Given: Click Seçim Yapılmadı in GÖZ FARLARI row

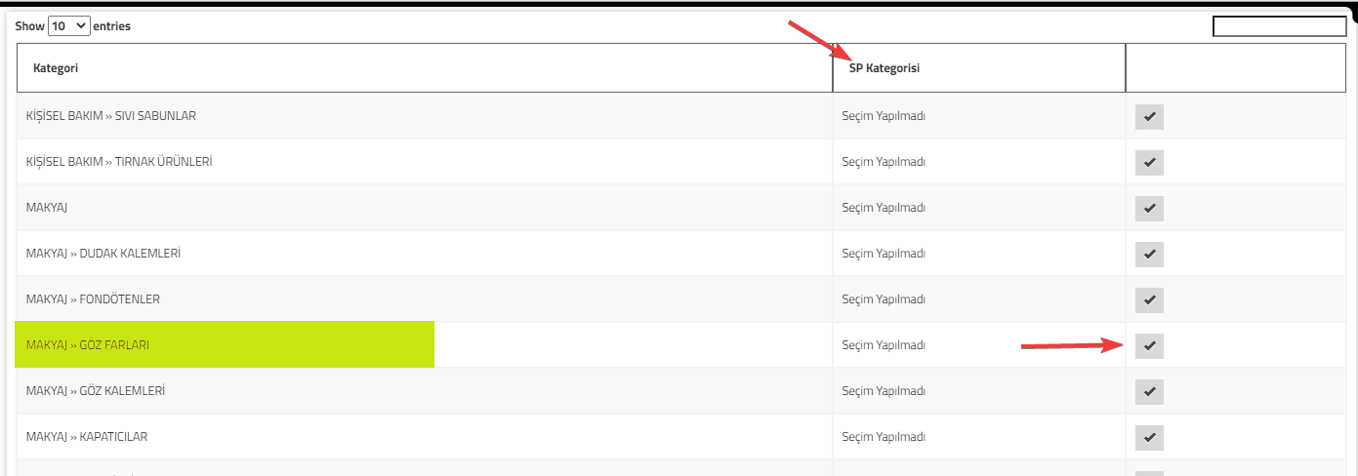Looking at the screenshot, I should coord(884,345).
